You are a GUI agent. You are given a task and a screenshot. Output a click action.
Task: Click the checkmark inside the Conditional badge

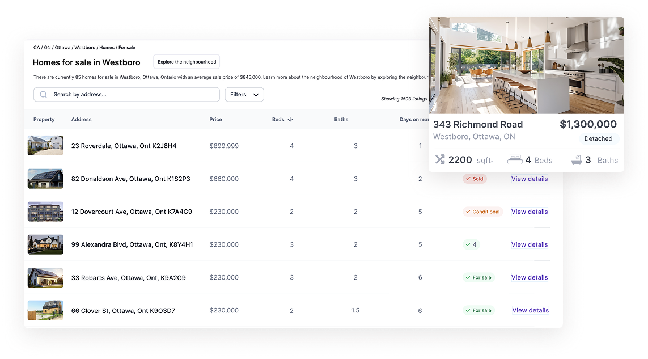pyautogui.click(x=469, y=212)
